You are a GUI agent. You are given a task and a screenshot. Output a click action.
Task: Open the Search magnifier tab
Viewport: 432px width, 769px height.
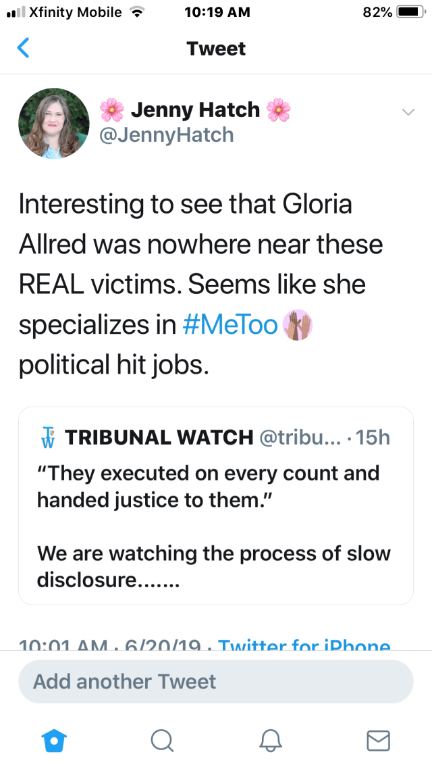tap(161, 741)
